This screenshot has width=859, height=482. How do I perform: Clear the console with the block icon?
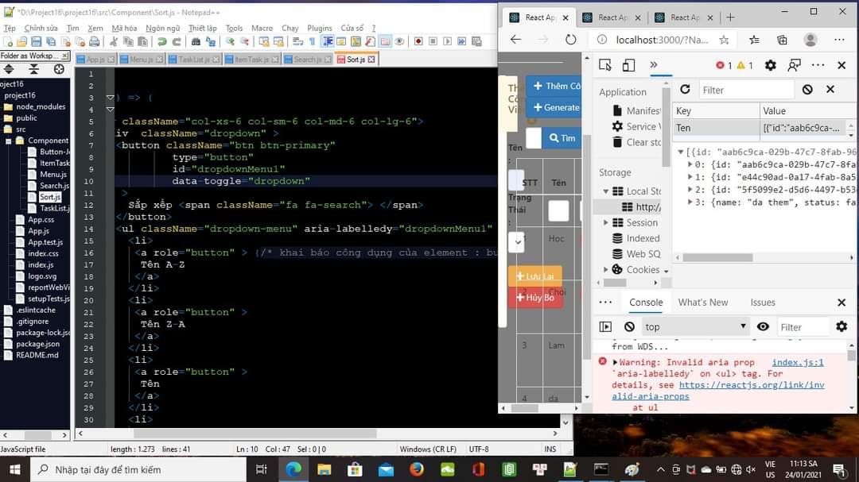click(x=629, y=326)
